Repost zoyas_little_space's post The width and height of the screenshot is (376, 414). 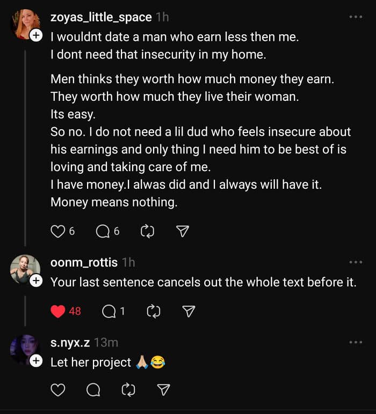(147, 231)
